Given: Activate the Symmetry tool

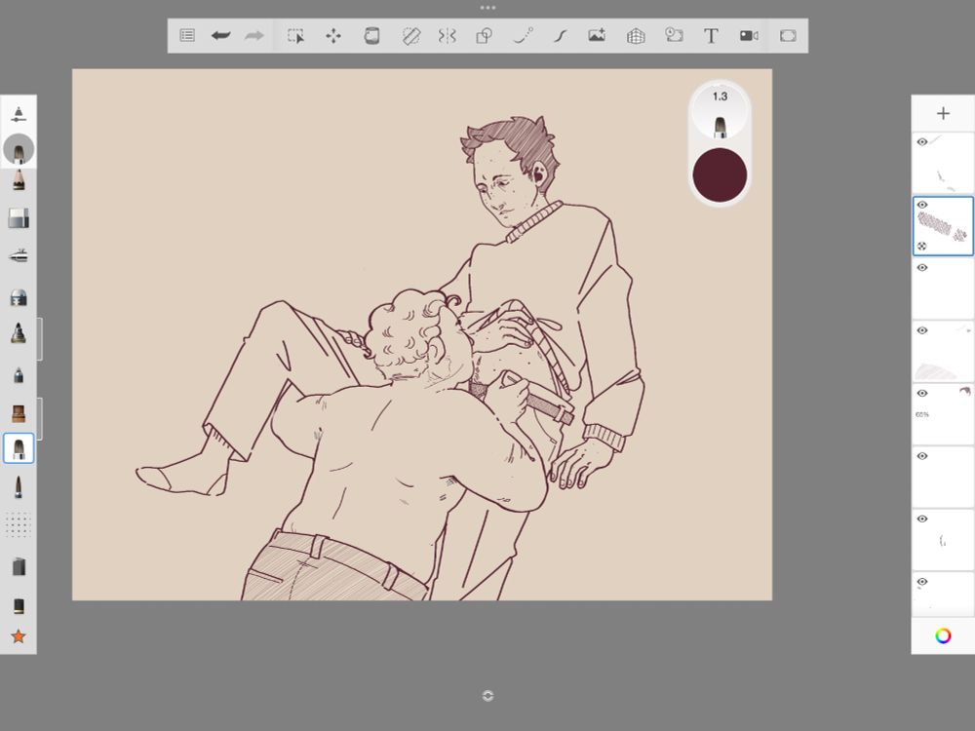Looking at the screenshot, I should point(448,35).
